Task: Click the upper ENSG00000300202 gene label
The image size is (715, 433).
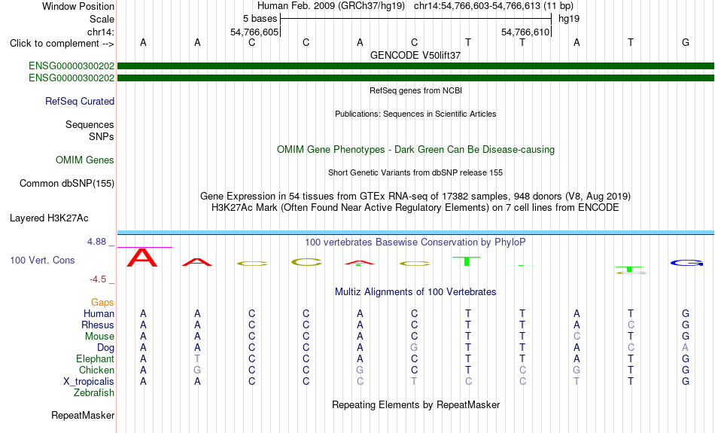Action: [71, 66]
